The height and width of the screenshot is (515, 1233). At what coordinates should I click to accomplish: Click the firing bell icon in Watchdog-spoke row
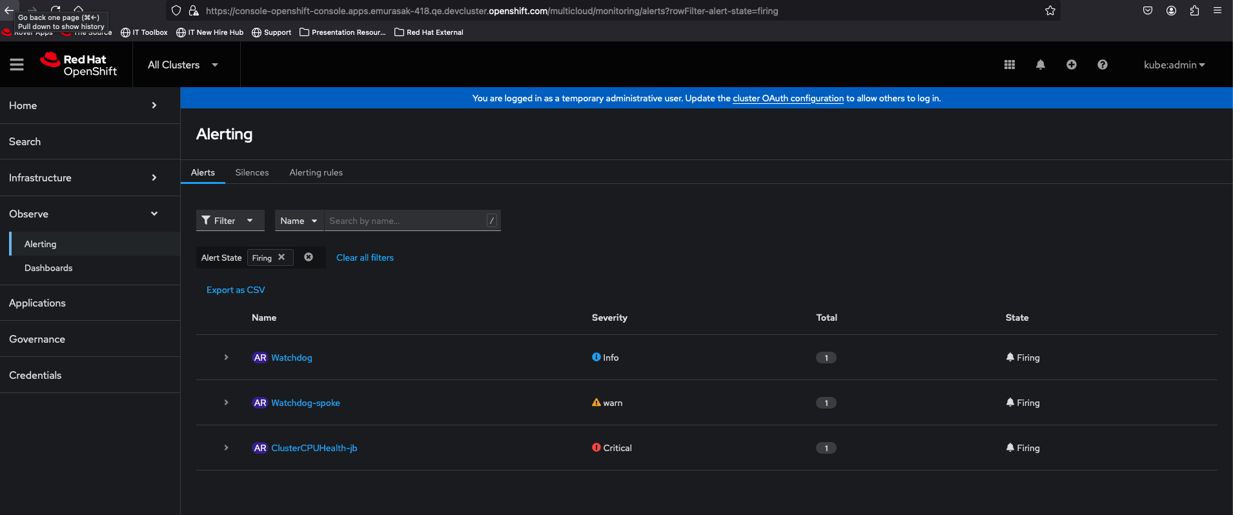pyautogui.click(x=1010, y=402)
